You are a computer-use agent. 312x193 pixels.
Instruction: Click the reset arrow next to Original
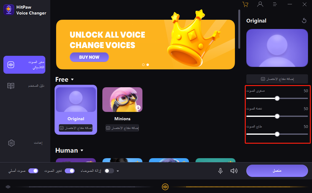point(304,20)
